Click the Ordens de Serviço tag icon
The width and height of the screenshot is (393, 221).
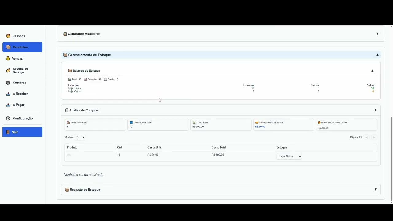[x=8, y=71]
